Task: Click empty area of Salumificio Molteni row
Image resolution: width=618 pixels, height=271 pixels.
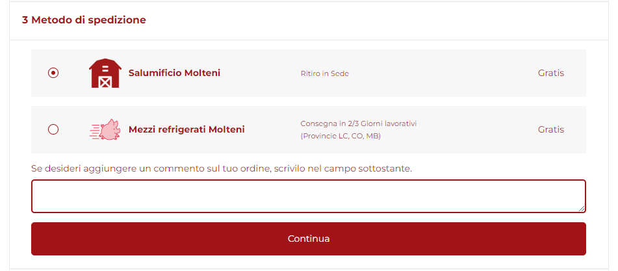Action: click(441, 73)
